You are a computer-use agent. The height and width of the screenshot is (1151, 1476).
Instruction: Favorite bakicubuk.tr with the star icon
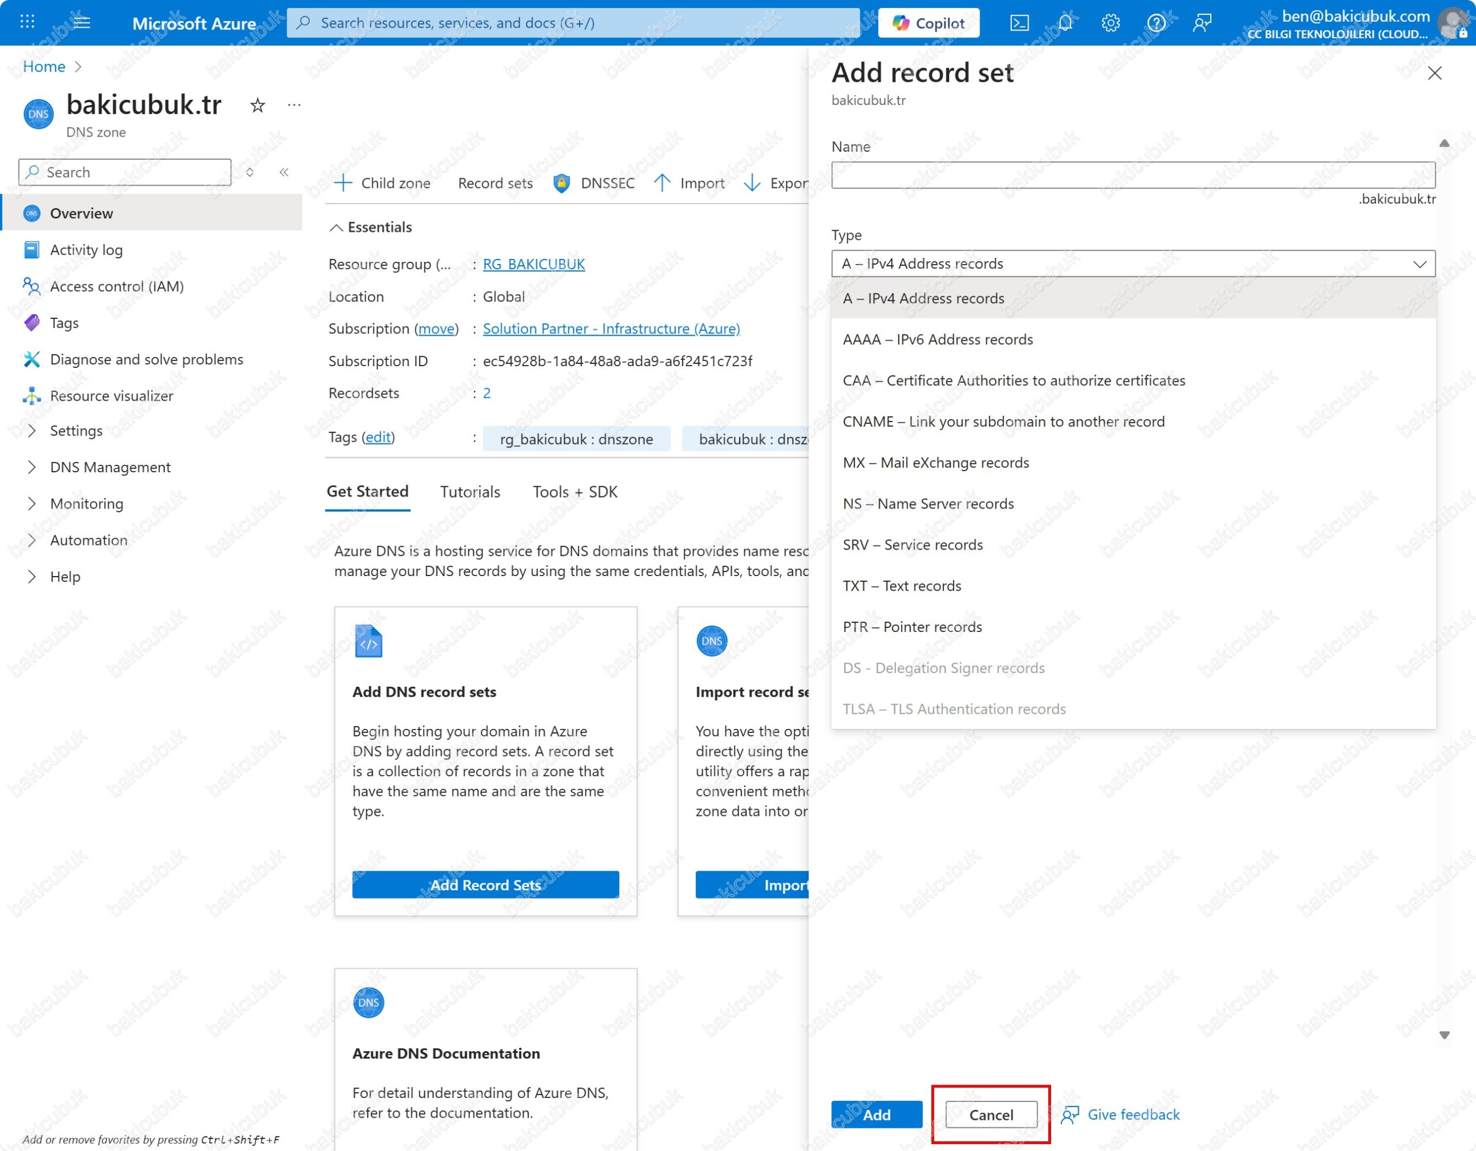point(258,106)
